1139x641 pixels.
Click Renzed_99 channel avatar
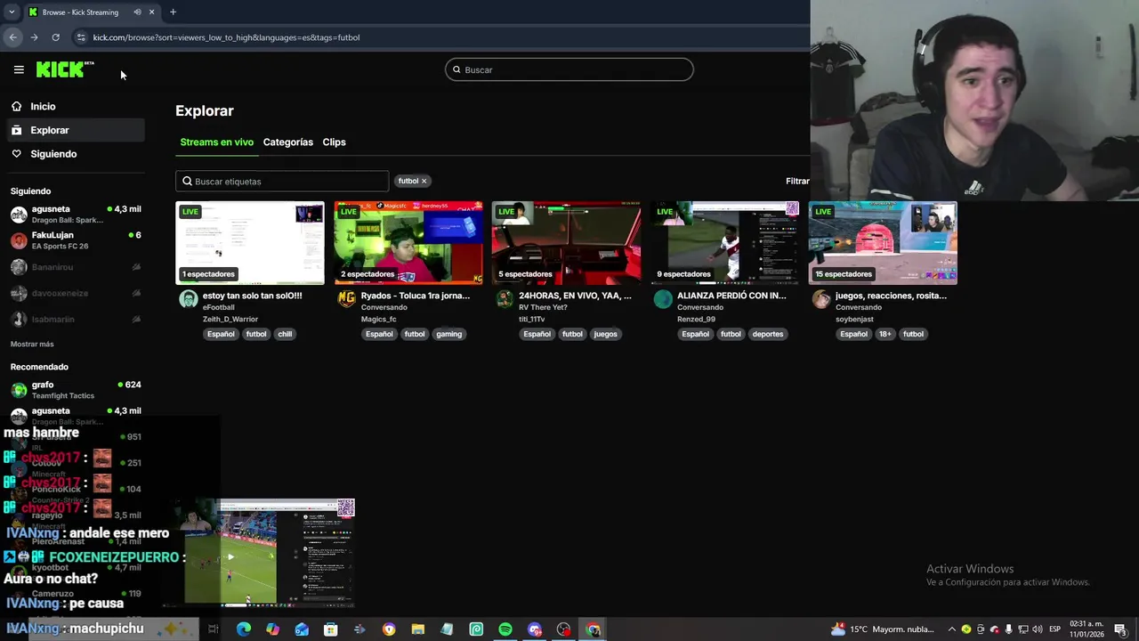coord(663,299)
